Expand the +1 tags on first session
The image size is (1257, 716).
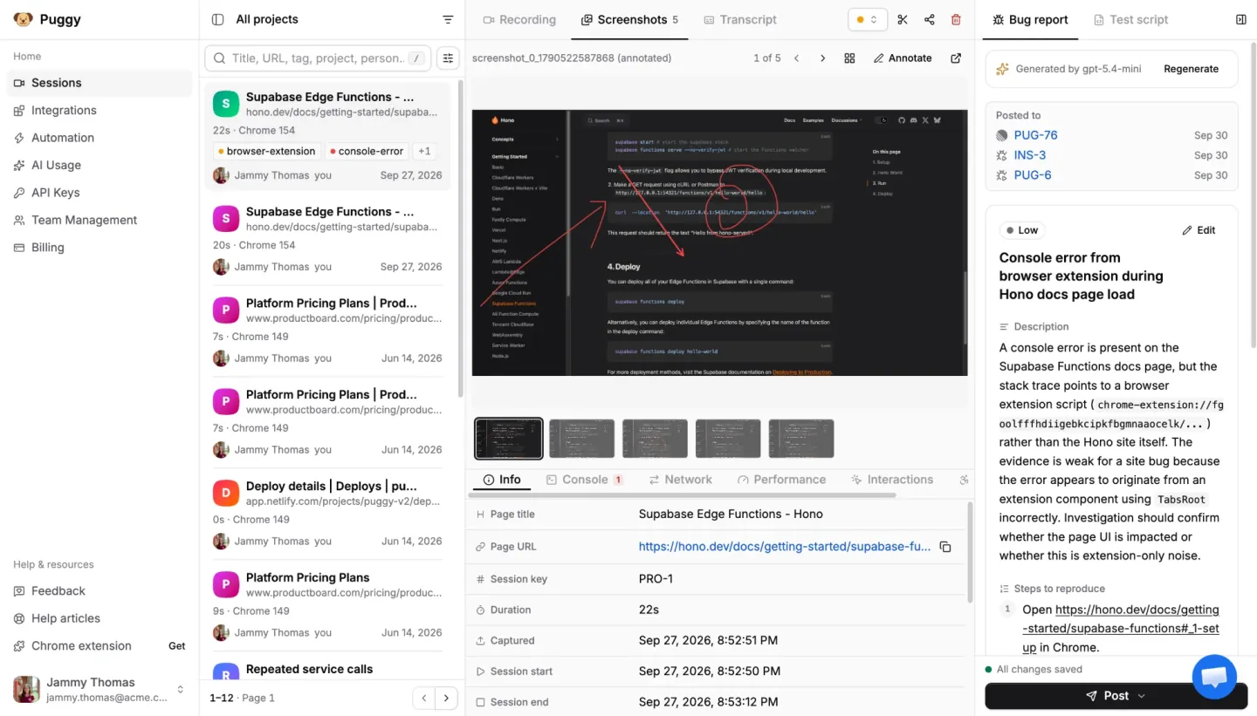(424, 151)
